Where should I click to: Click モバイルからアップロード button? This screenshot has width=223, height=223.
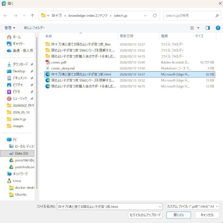145,215
